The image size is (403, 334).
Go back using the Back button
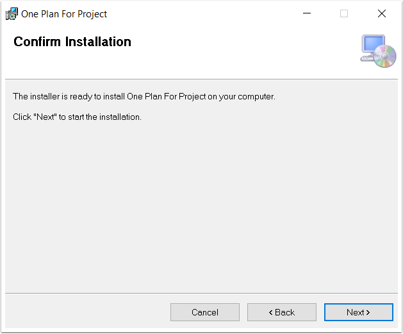click(x=282, y=312)
